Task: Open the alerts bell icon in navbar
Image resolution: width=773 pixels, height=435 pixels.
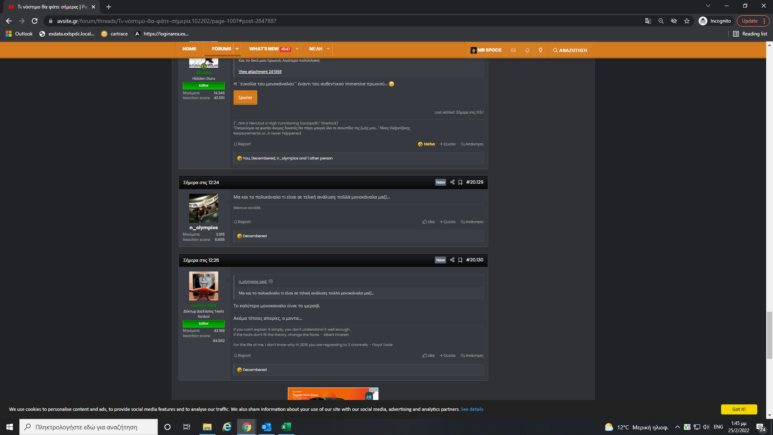Action: [527, 50]
